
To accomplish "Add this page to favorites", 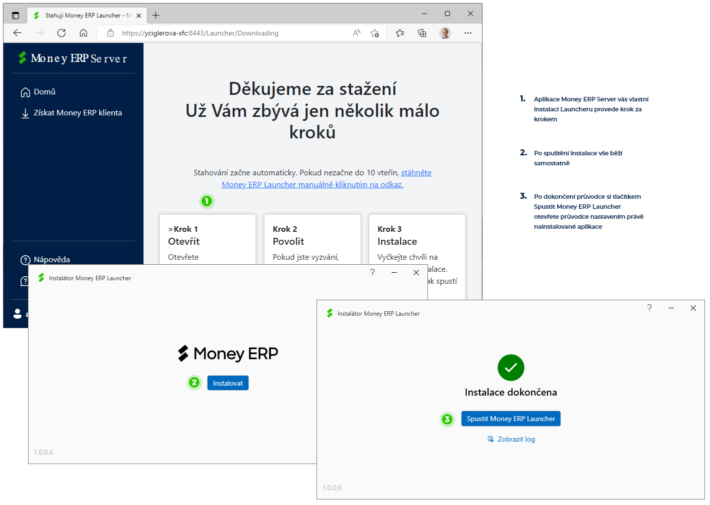I will (x=374, y=33).
